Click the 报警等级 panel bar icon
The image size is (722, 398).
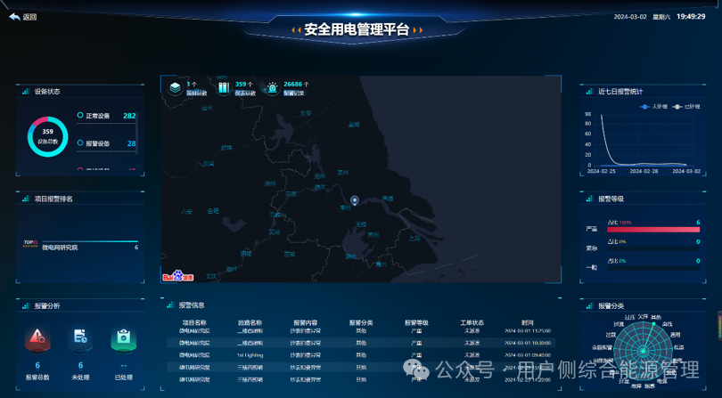coord(590,199)
